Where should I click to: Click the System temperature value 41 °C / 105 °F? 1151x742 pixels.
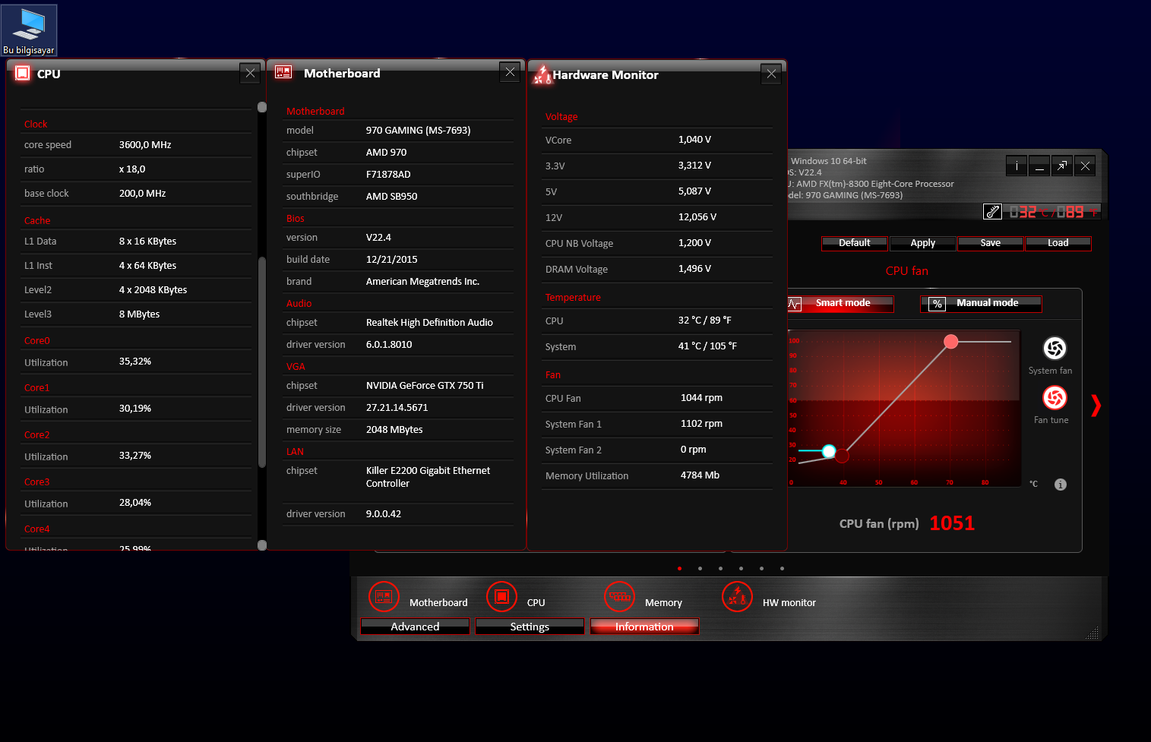pyautogui.click(x=707, y=346)
